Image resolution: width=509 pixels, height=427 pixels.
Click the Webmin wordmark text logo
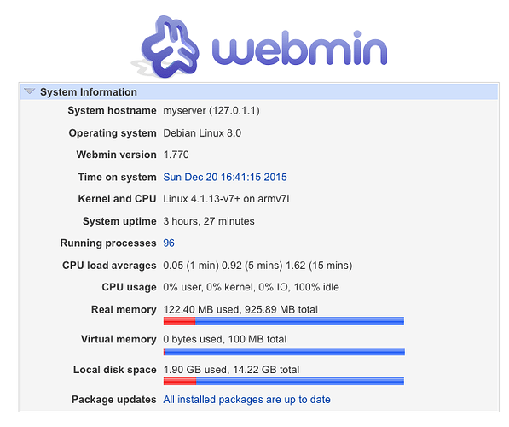[x=299, y=48]
